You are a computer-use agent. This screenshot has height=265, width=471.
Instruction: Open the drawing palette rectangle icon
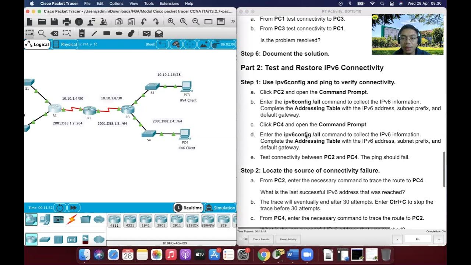(x=208, y=22)
